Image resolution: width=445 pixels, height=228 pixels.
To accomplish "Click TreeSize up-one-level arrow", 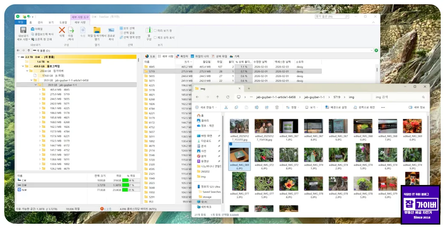I will click(29, 50).
